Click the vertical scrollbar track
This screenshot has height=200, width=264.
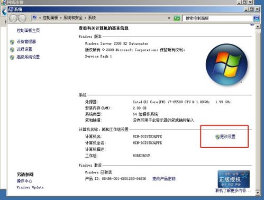258,110
